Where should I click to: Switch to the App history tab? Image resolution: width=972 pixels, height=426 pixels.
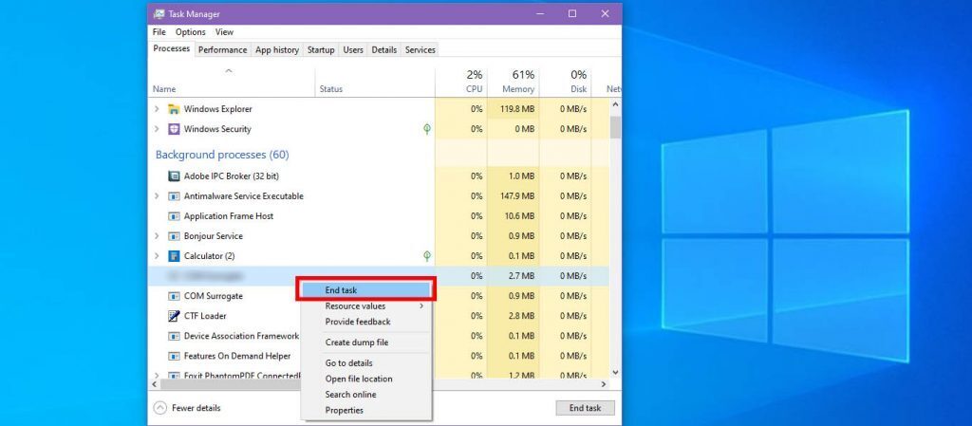[277, 50]
